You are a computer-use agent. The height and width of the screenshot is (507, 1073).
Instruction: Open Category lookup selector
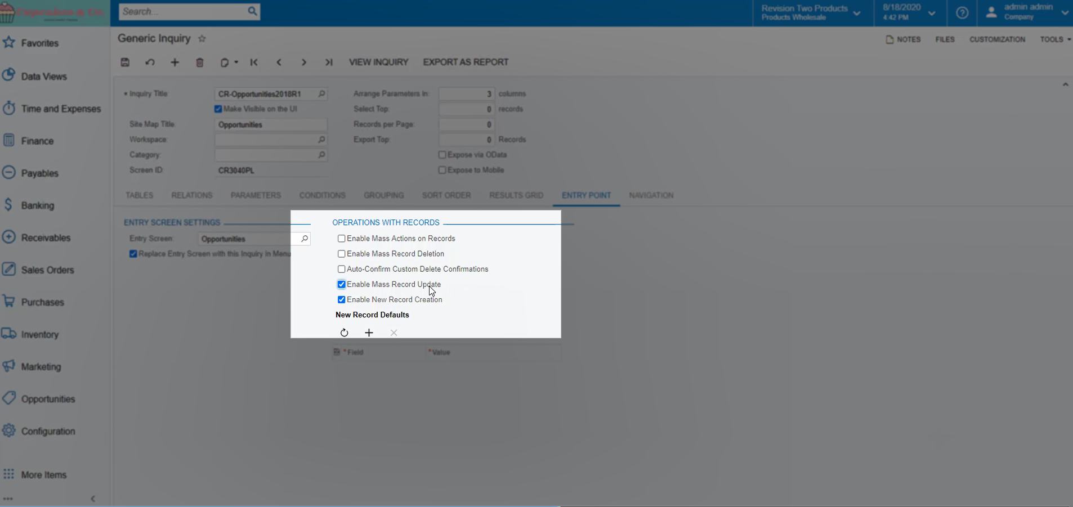pyautogui.click(x=321, y=155)
